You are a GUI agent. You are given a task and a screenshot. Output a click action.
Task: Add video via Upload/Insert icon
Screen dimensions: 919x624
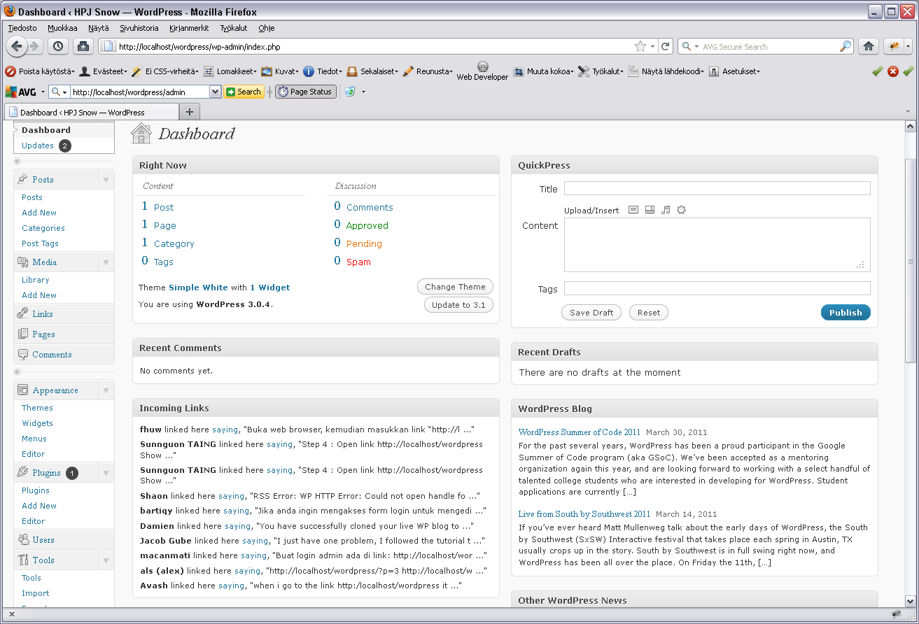(x=650, y=210)
